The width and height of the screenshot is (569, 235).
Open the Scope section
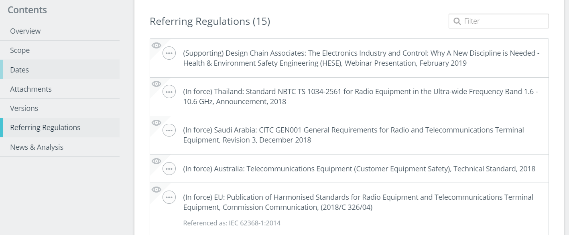pyautogui.click(x=20, y=50)
